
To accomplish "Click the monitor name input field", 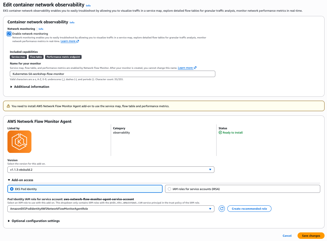I will point(112,74).
